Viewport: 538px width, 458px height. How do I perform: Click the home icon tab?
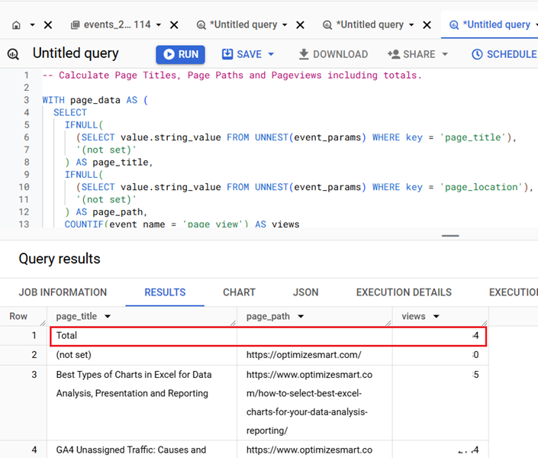coord(16,24)
